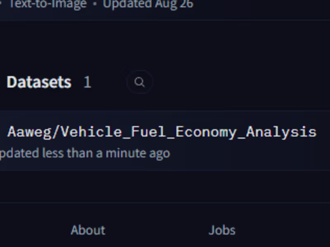Click the dataset count number 1
The width and height of the screenshot is (330, 247).
[87, 82]
